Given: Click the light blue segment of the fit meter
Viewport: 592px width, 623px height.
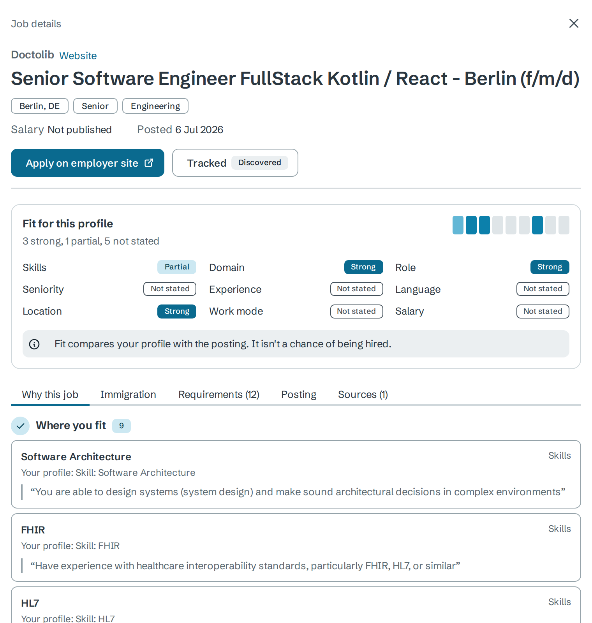Looking at the screenshot, I should (x=458, y=225).
